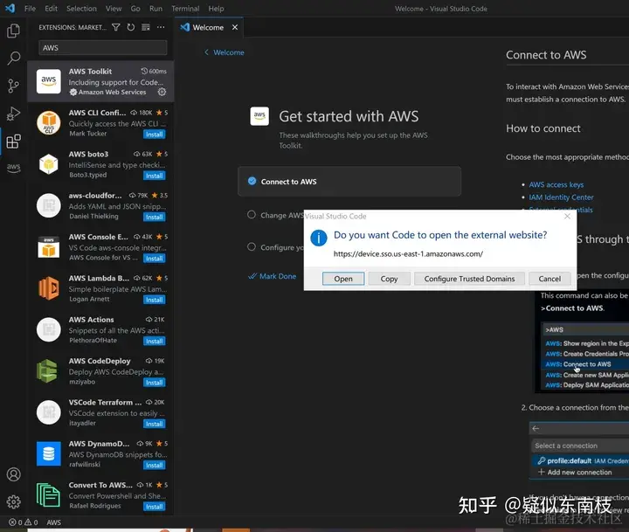The height and width of the screenshot is (532, 629).
Task: Click Copy in the external website dialog
Action: coord(389,279)
